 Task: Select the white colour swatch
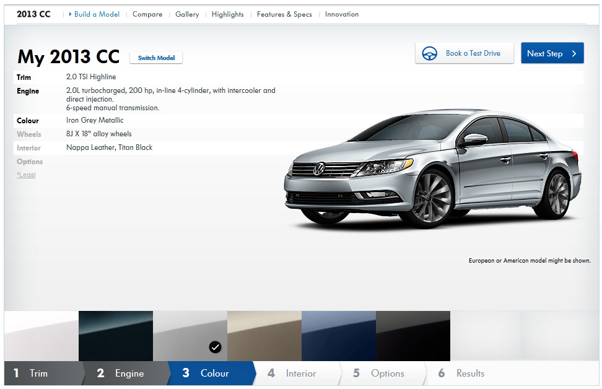coord(41,336)
